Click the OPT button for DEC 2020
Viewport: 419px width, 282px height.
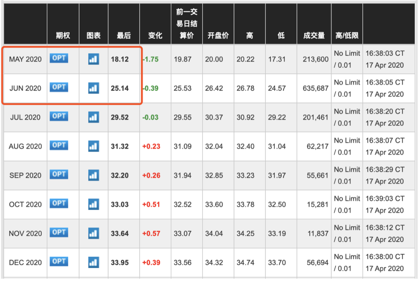[59, 261]
